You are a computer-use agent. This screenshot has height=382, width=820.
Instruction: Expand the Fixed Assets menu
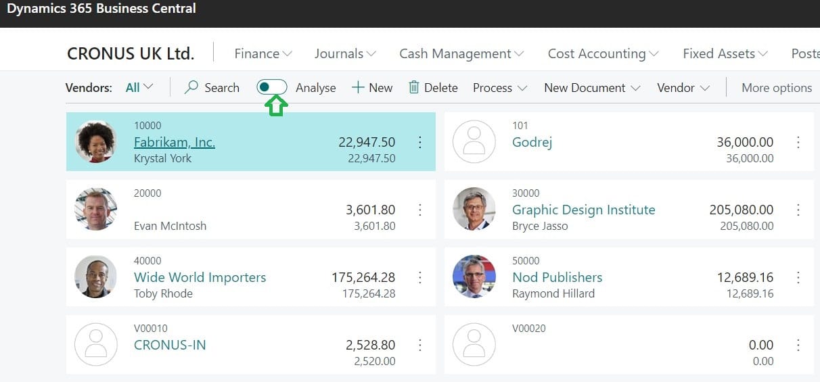click(x=725, y=53)
